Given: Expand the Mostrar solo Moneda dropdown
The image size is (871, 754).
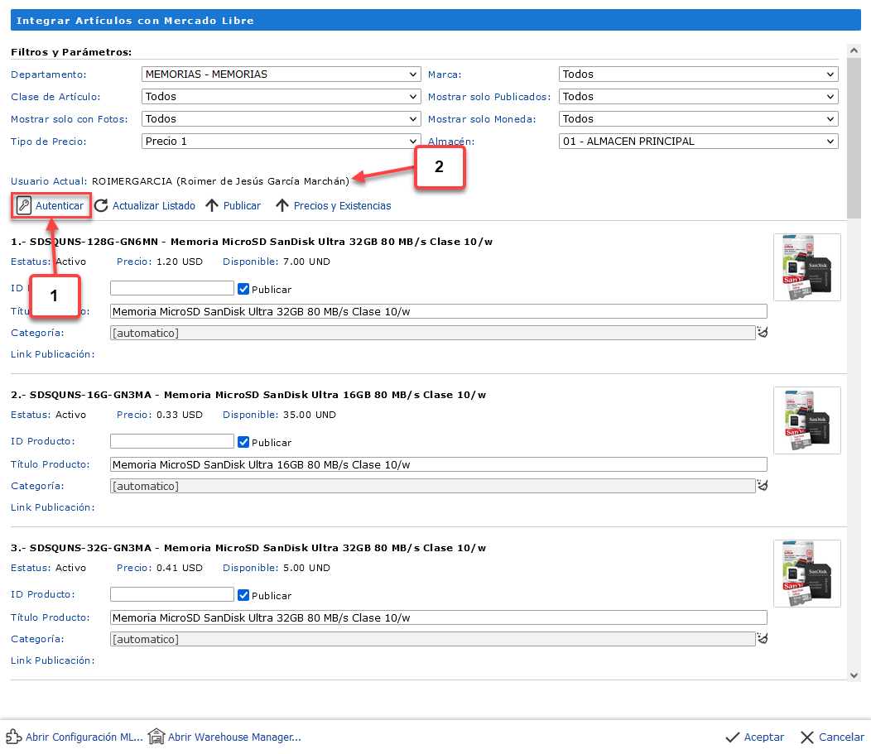Looking at the screenshot, I should pyautogui.click(x=698, y=119).
